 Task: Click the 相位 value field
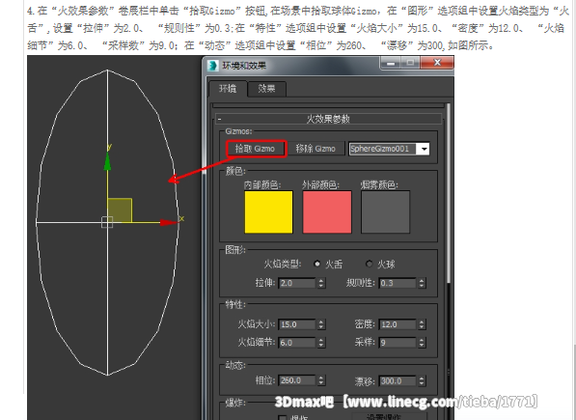pos(297,380)
